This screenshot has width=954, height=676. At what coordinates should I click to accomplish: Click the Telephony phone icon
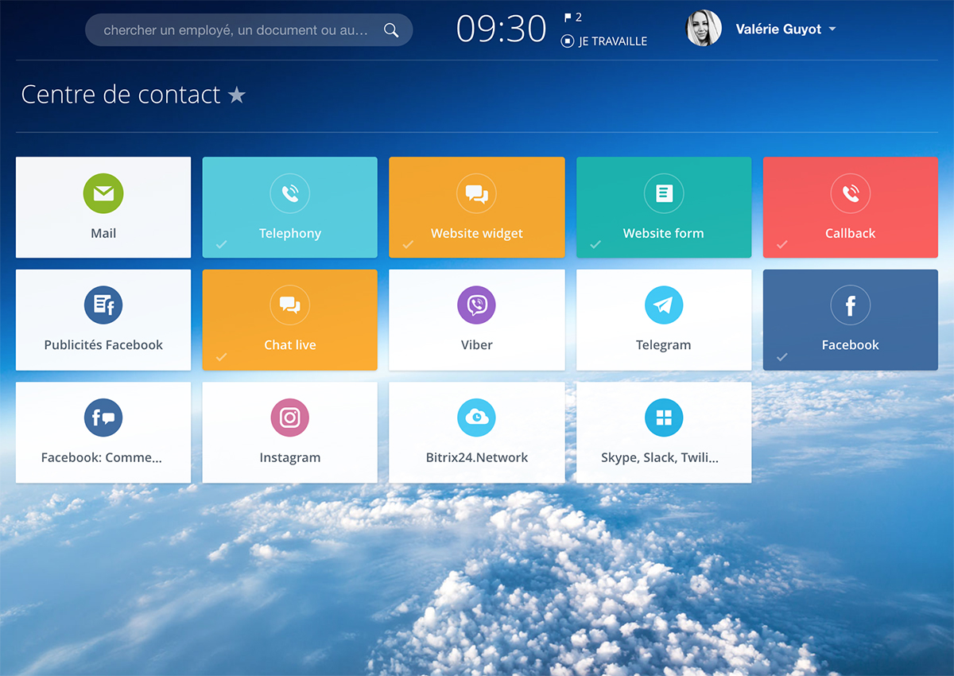click(x=289, y=193)
